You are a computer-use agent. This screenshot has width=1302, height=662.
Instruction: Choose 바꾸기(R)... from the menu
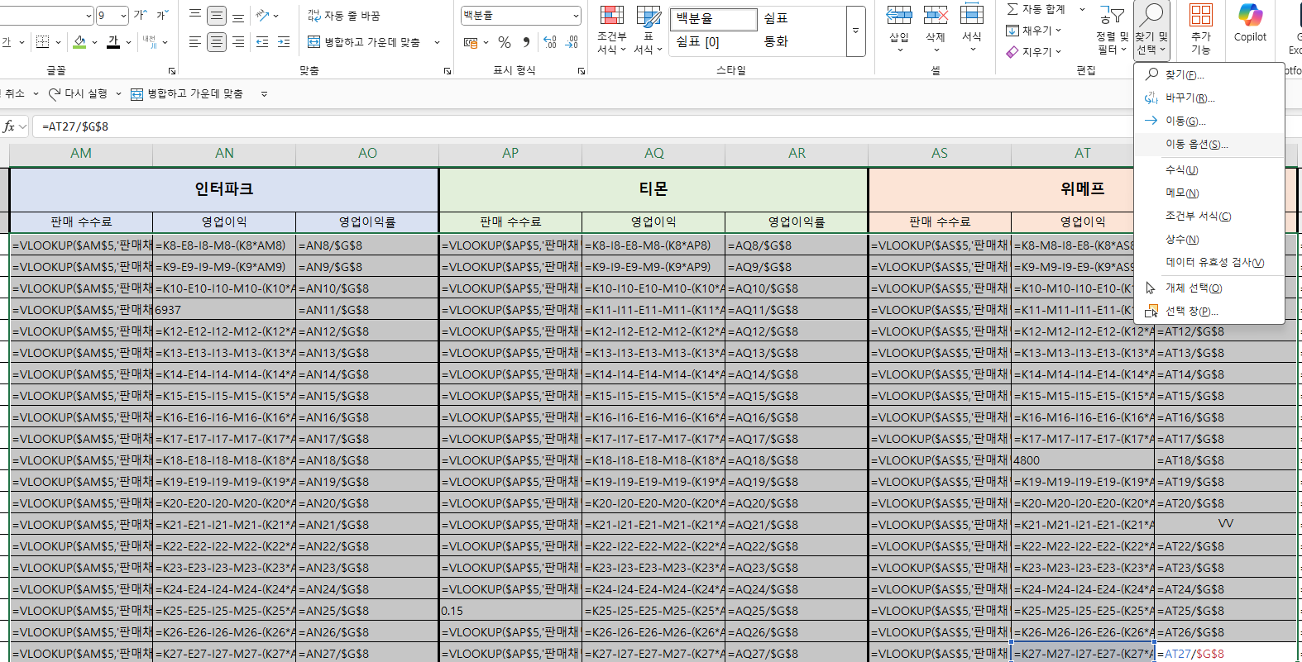tap(1209, 98)
